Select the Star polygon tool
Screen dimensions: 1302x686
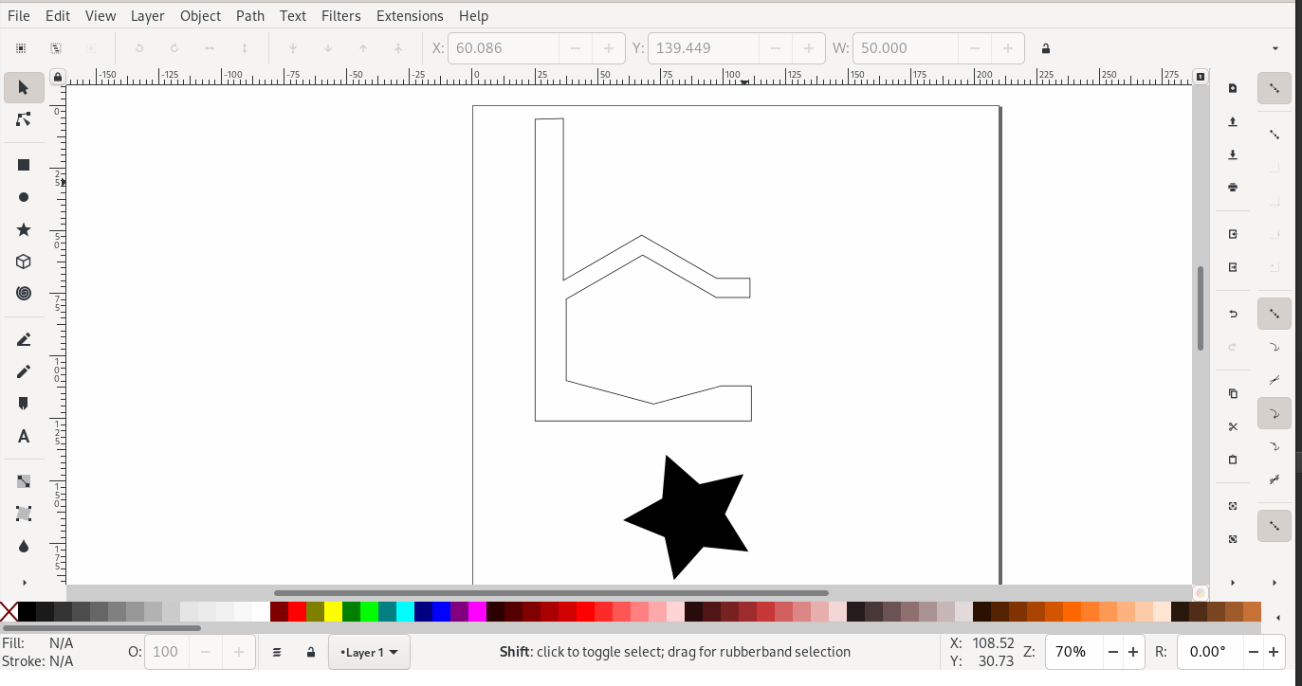point(24,229)
